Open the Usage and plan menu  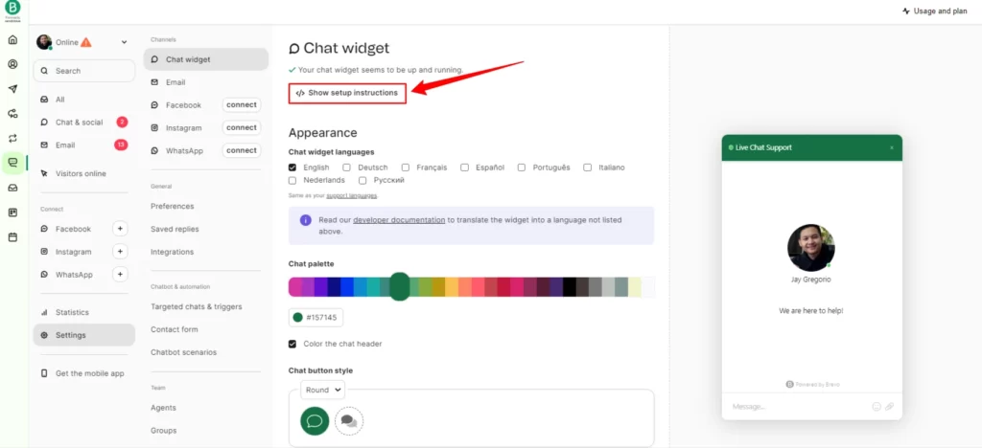point(934,11)
